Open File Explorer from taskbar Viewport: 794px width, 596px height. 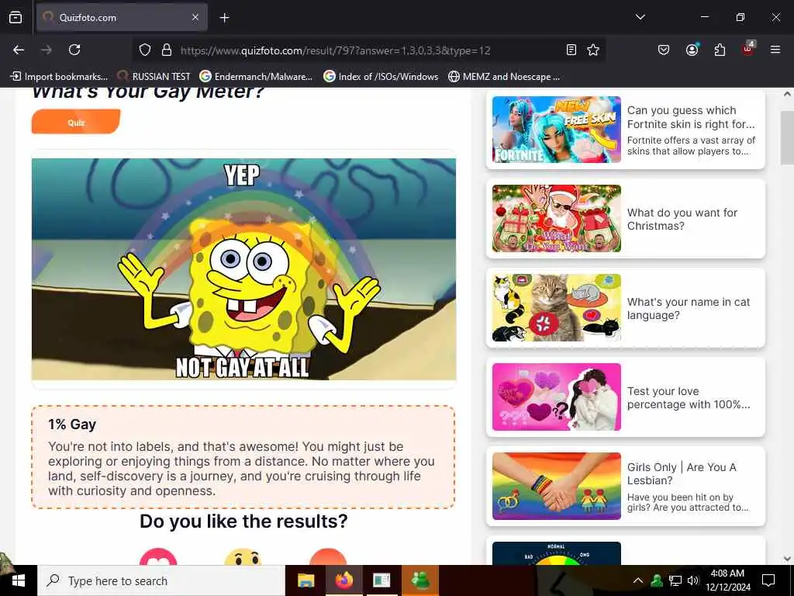click(306, 580)
